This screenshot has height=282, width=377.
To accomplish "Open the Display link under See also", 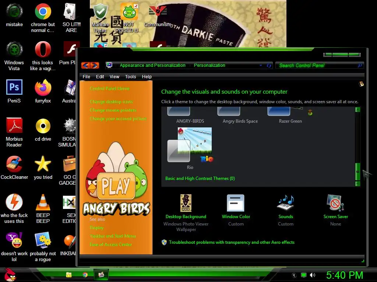I will pyautogui.click(x=97, y=228).
